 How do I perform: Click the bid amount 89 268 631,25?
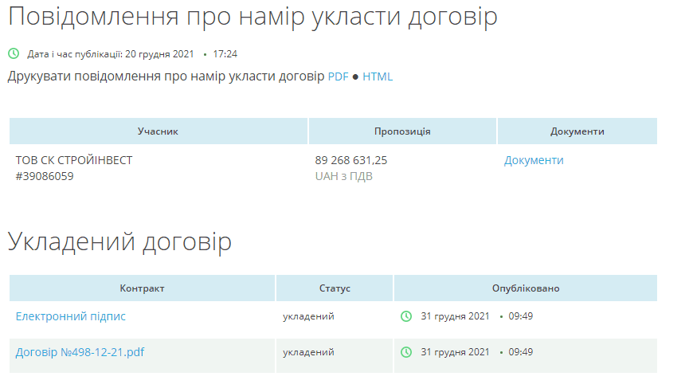tap(351, 160)
